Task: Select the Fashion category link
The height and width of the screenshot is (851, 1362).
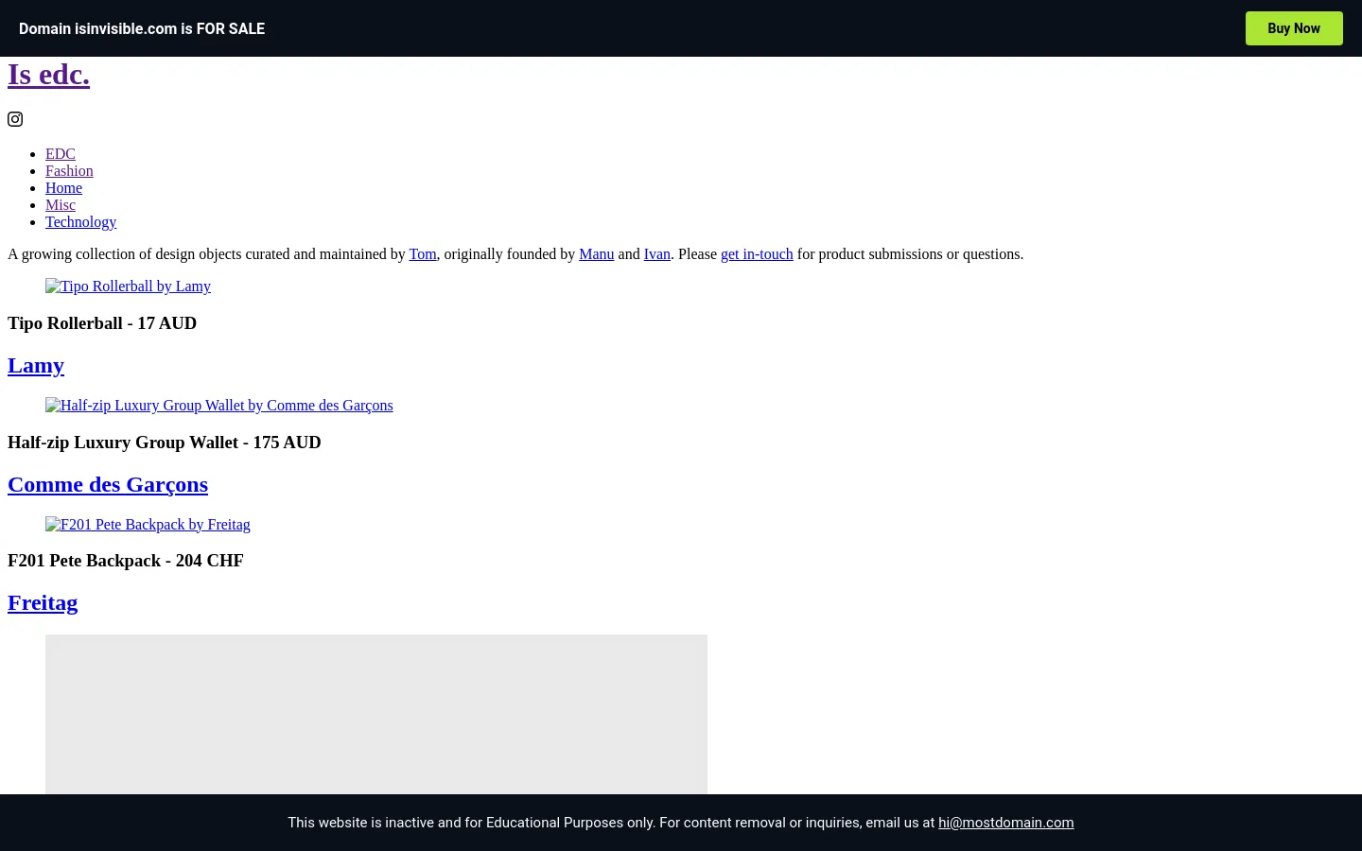Action: tap(69, 171)
